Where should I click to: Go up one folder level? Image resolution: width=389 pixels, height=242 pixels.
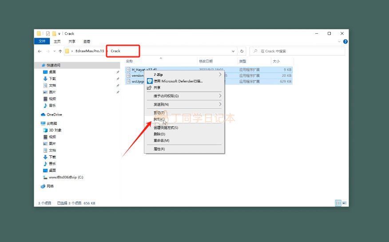pyautogui.click(x=60, y=52)
